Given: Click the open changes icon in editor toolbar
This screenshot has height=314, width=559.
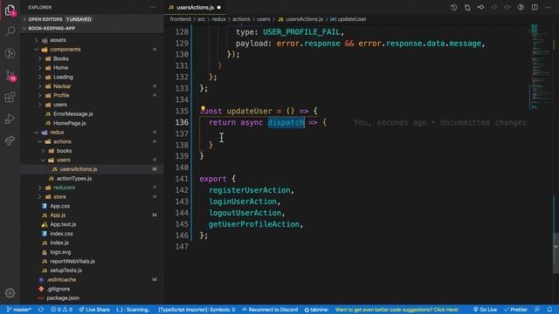Looking at the screenshot, I should 467,8.
